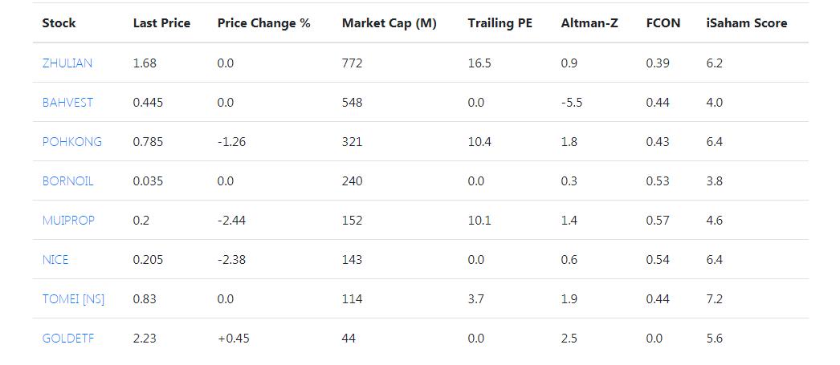Select BAHVEST's Altman-Z value -5.5

[571, 103]
